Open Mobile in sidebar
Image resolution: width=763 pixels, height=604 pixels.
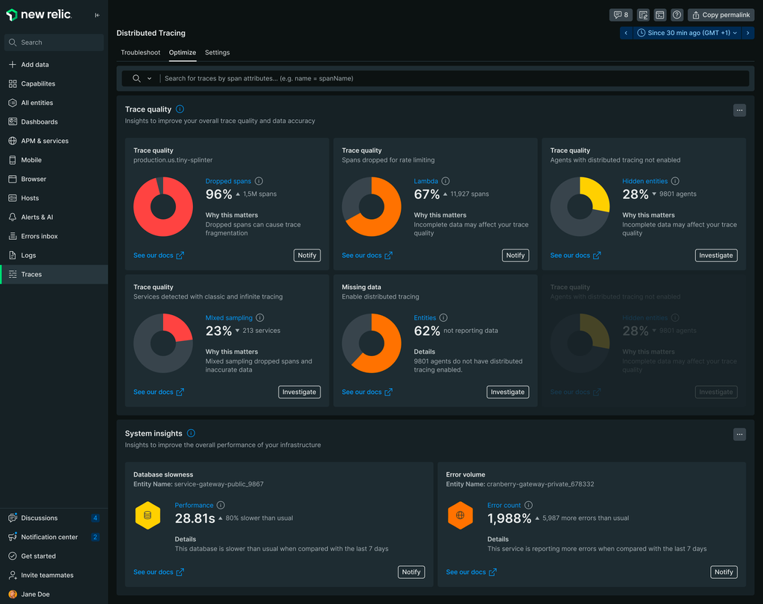point(54,159)
